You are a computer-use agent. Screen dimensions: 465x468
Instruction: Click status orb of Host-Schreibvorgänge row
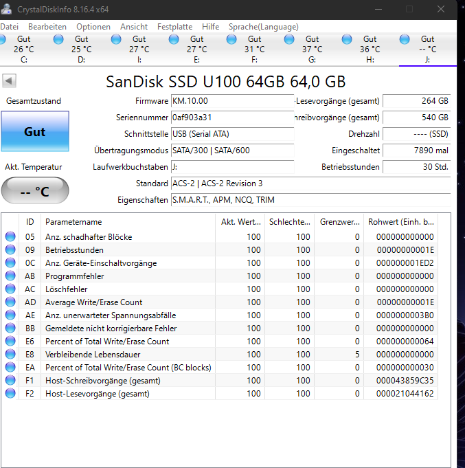(10, 380)
